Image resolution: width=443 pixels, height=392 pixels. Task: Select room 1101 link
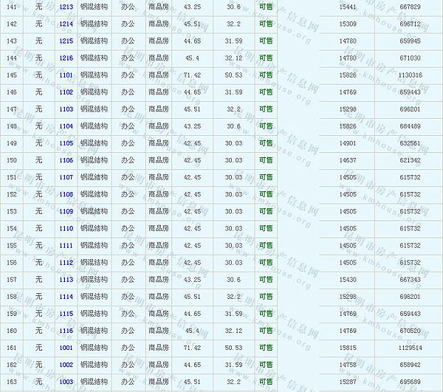(66, 75)
